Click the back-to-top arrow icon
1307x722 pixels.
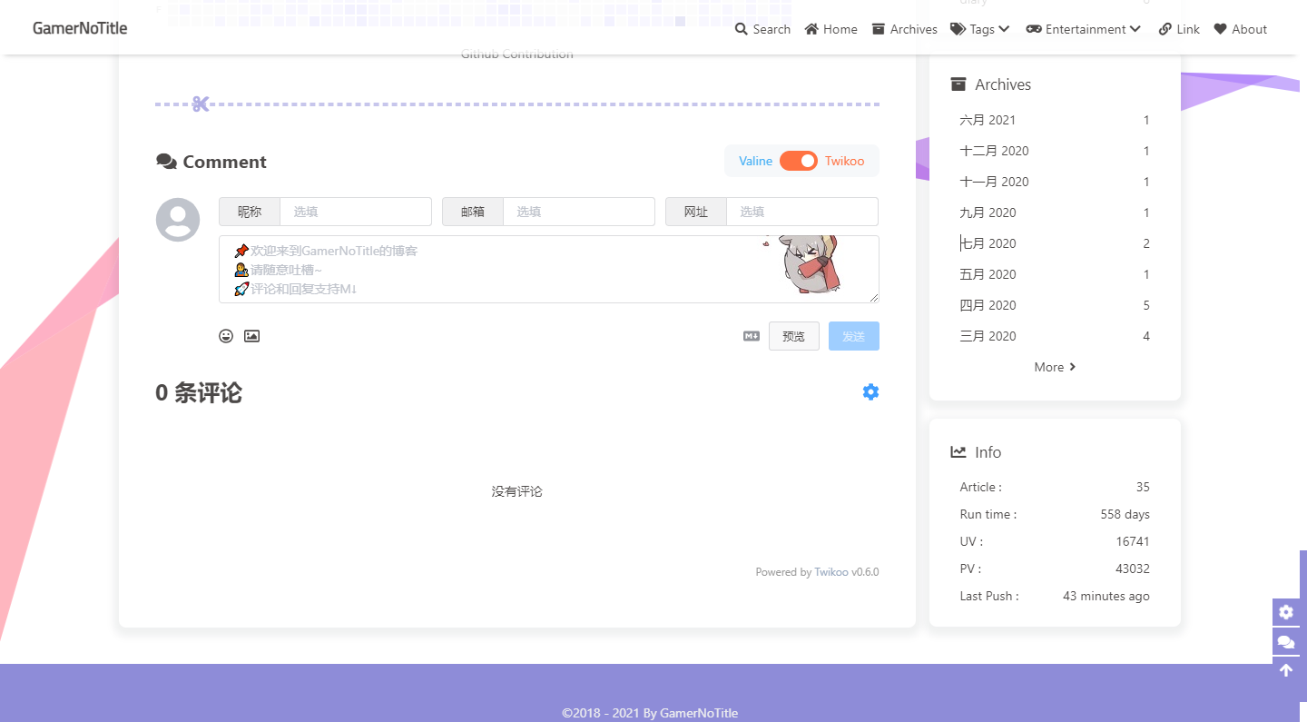[1286, 670]
